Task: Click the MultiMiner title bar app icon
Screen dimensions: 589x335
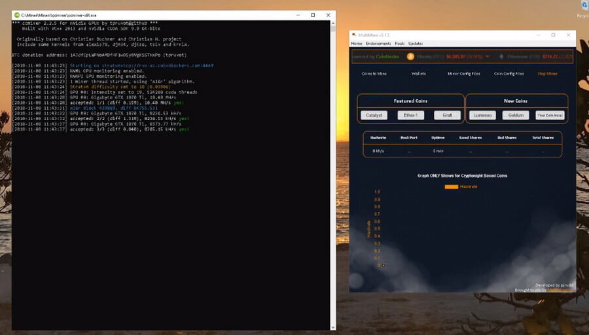Action: point(354,35)
